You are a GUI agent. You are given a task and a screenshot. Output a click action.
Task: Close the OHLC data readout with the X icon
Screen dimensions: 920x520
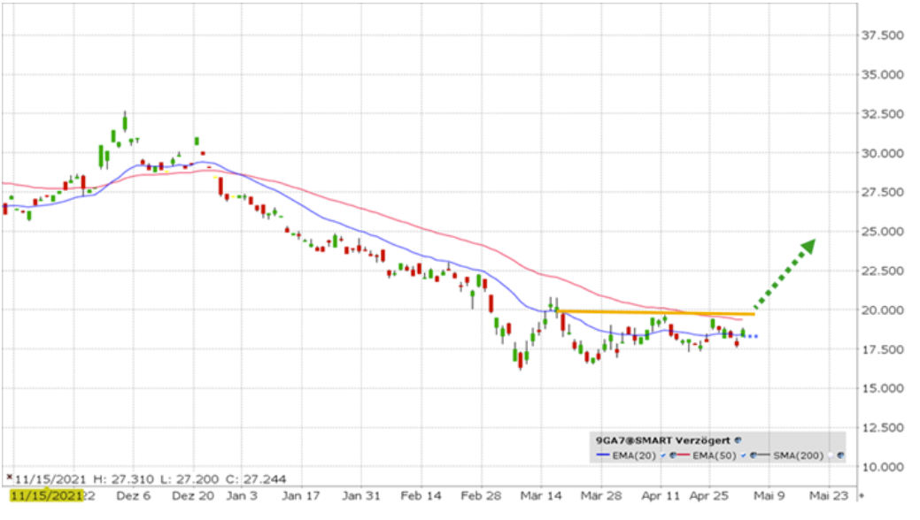coord(9,478)
